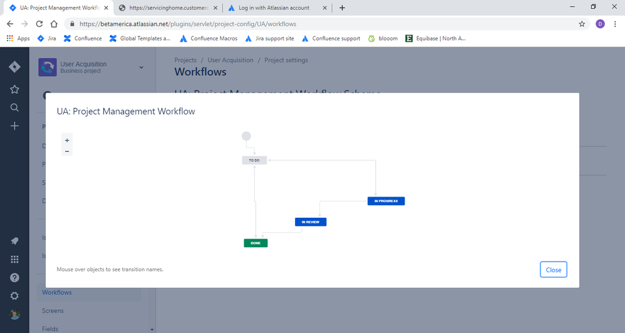Open the Jira bookmark

[46, 38]
